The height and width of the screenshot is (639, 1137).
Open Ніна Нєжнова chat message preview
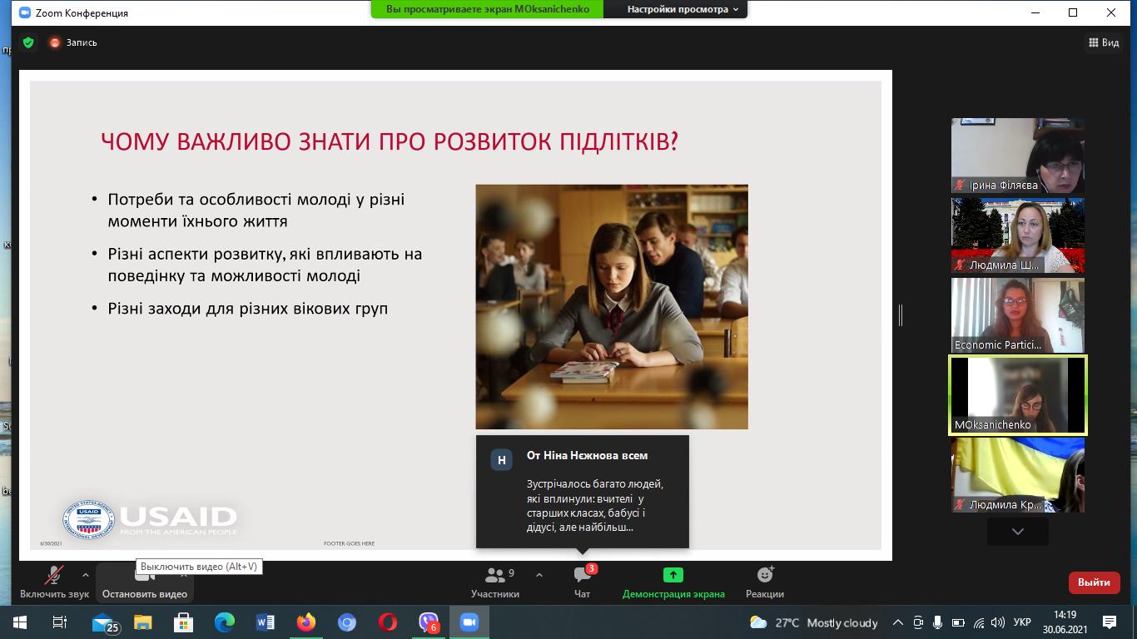[582, 491]
